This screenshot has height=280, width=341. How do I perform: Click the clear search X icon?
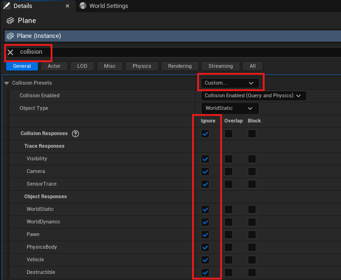(x=10, y=52)
